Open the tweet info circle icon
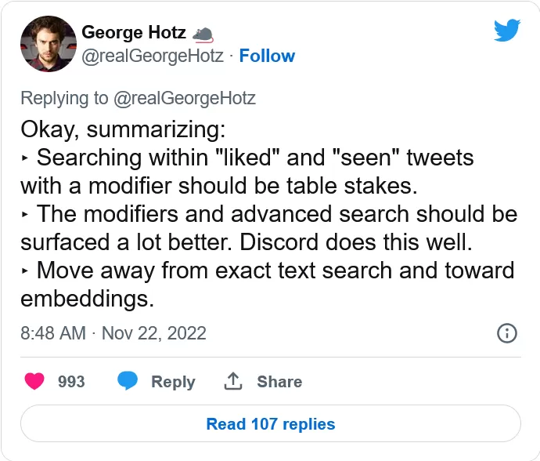Viewport: 540px width, 461px height. [507, 333]
